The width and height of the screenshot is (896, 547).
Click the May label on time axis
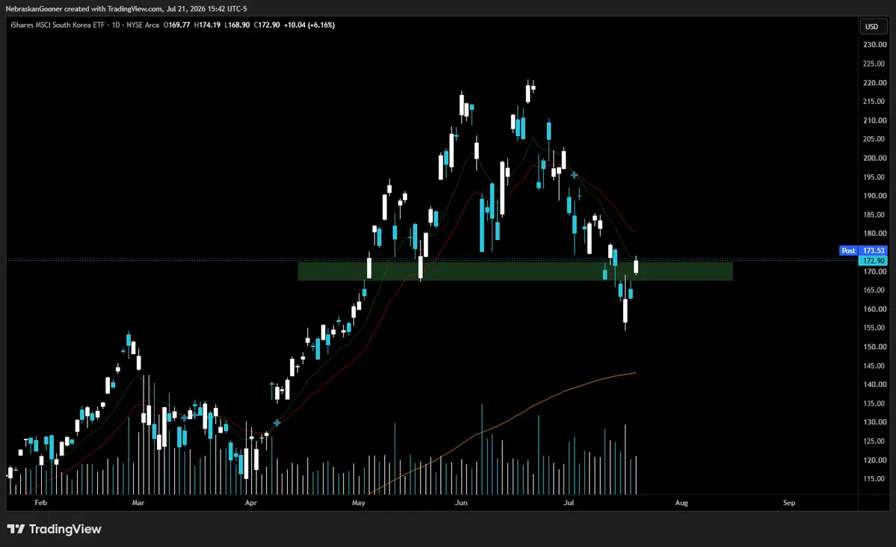(358, 503)
